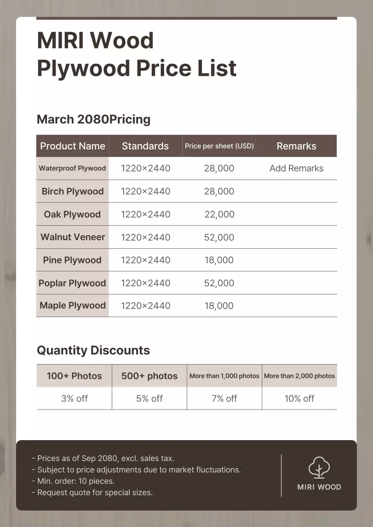Select the Waterproof Plywood product cell
Screen dimensions: 373x527
click(72, 168)
